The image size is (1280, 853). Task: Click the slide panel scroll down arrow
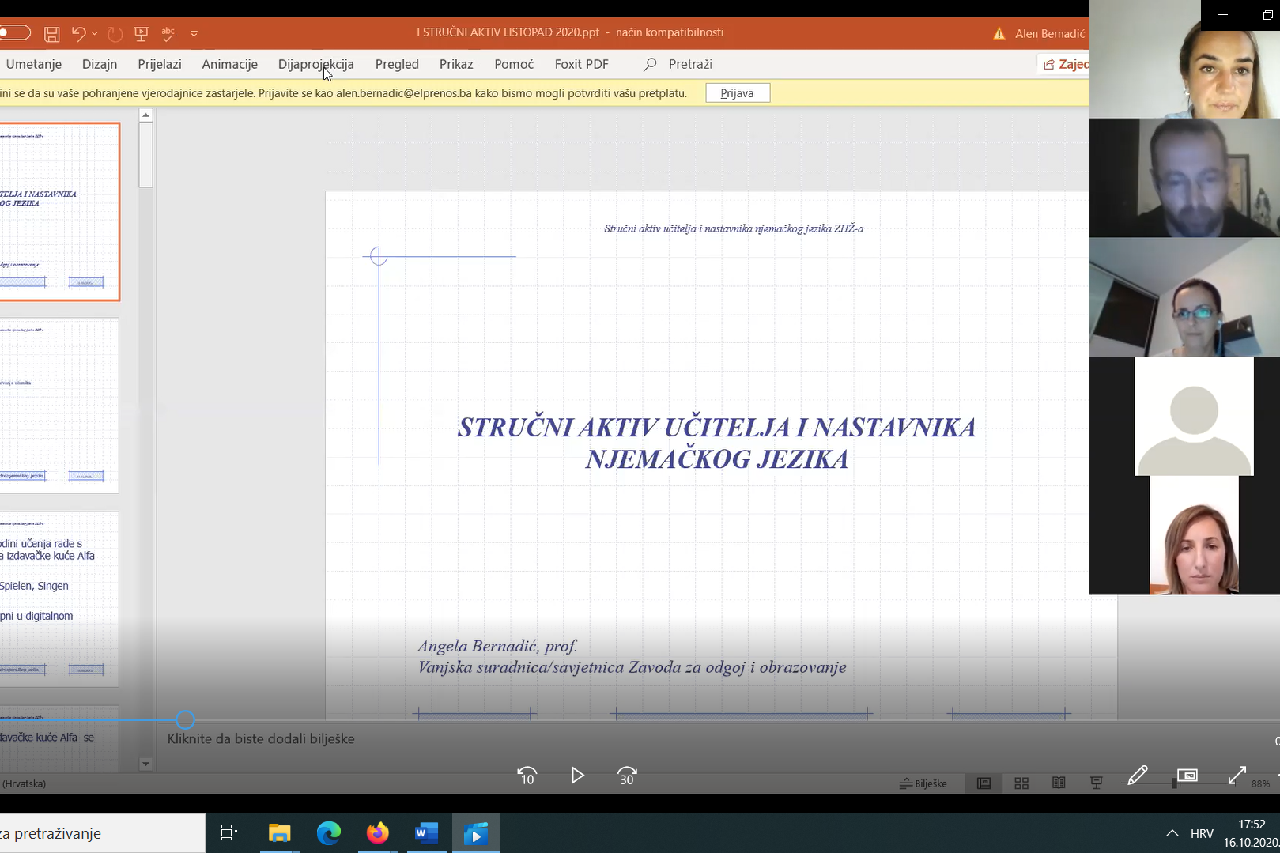click(145, 764)
